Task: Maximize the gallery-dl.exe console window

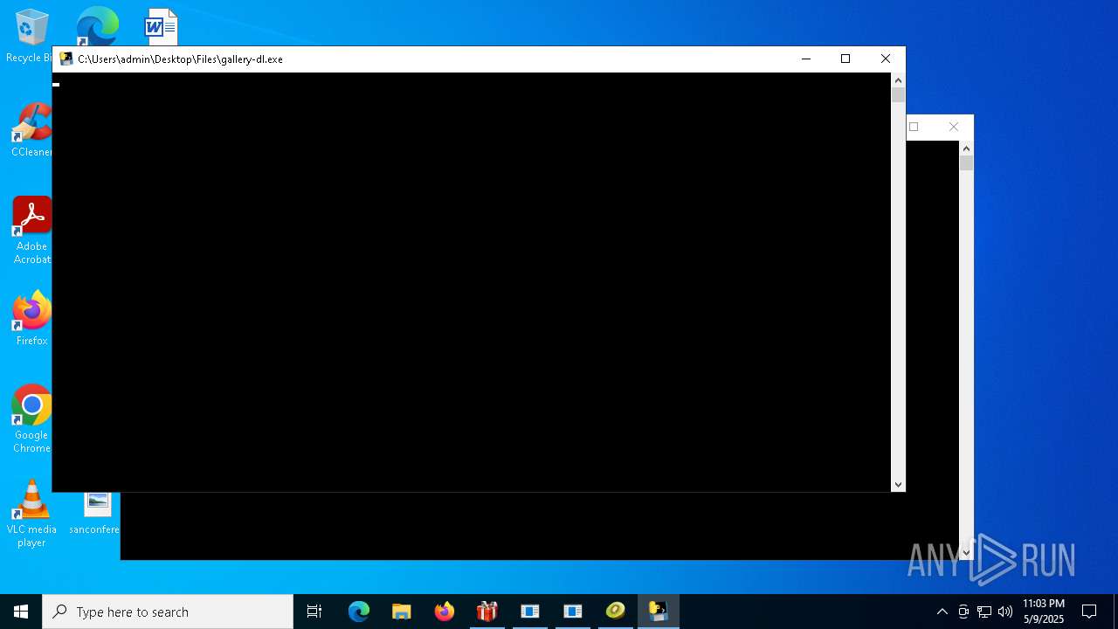Action: point(845,59)
